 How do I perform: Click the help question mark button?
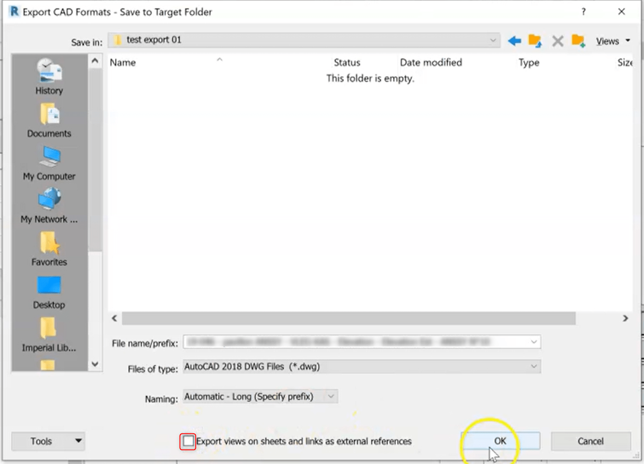[583, 12]
